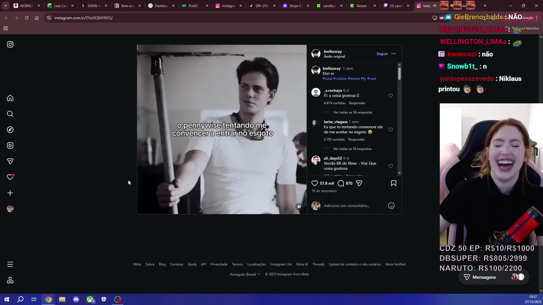543x305 pixels.
Task: Open Windows taskbar search
Action: coord(20,299)
